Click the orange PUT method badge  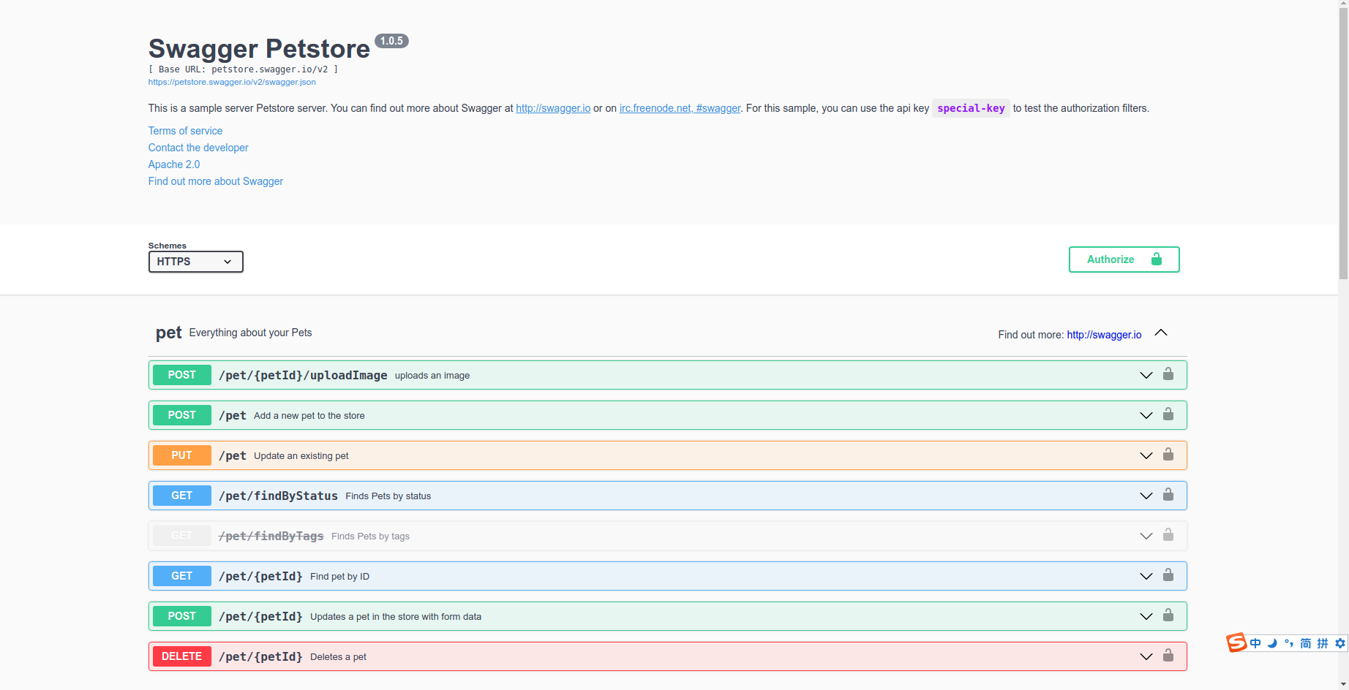[182, 455]
